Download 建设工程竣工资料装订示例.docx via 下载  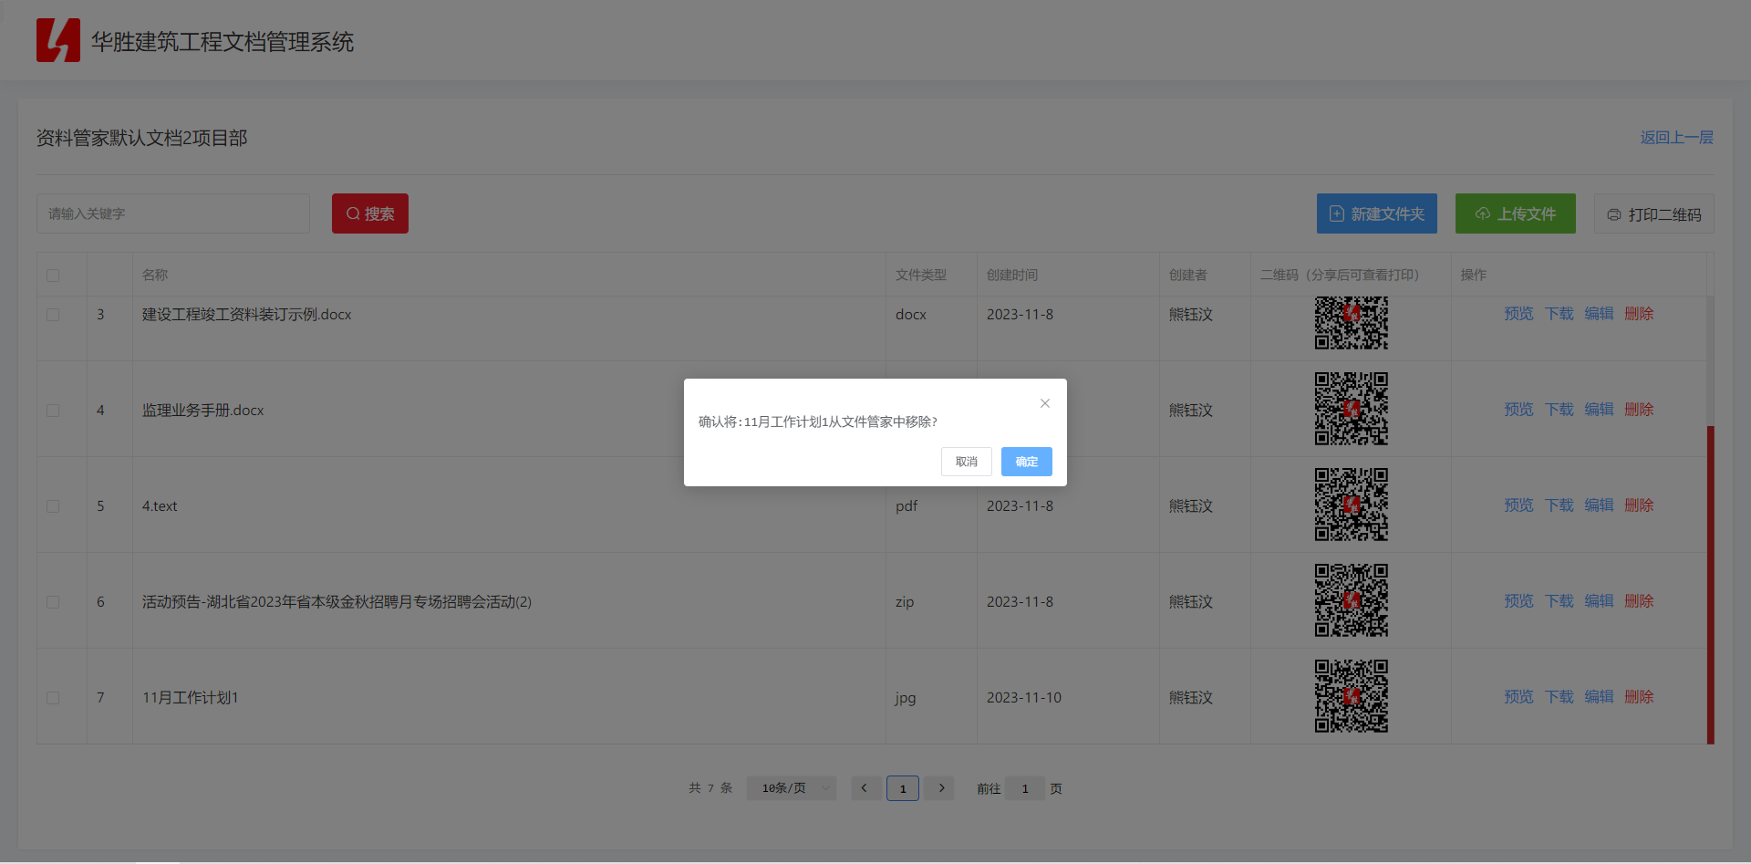(x=1559, y=314)
